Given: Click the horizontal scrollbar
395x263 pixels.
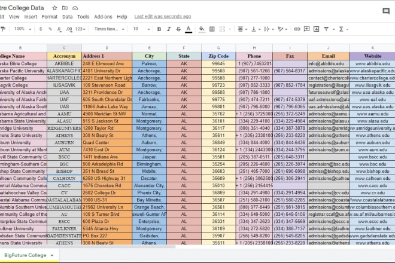Looking at the screenshot, I should [87, 247].
